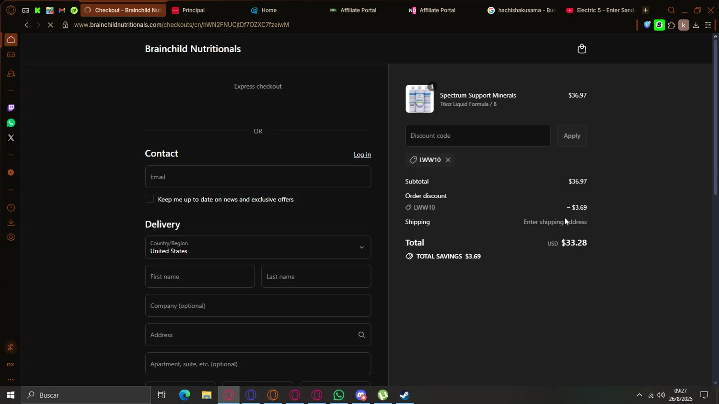View site security lock info
Screen dimensions: 719x404
tap(65, 25)
